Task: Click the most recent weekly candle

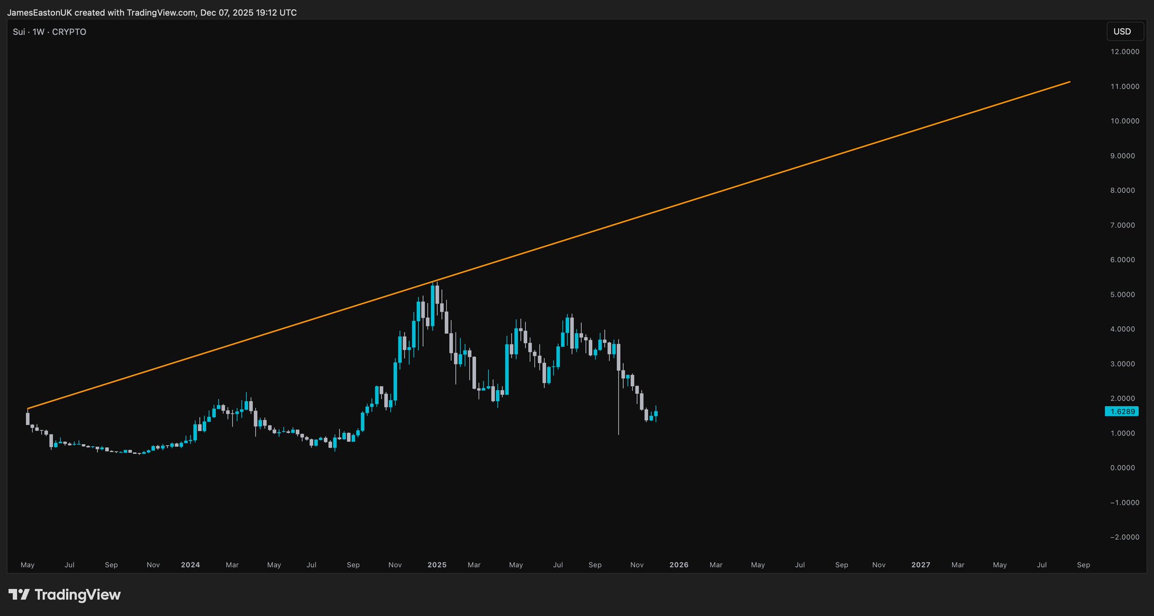Action: [x=656, y=414]
